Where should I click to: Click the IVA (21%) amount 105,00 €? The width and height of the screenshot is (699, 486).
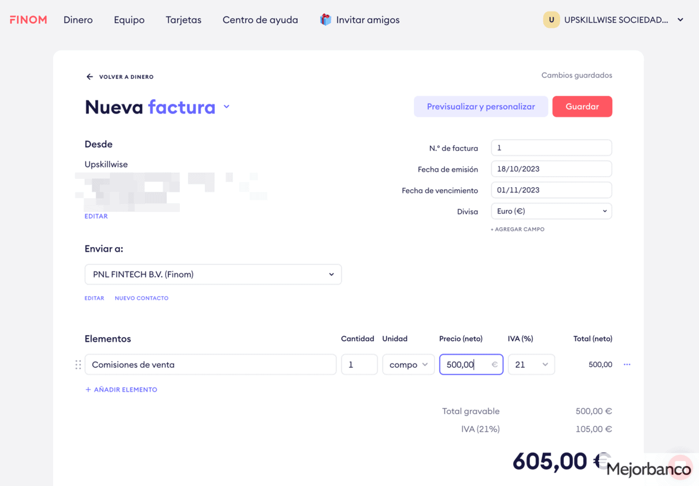pyautogui.click(x=594, y=429)
